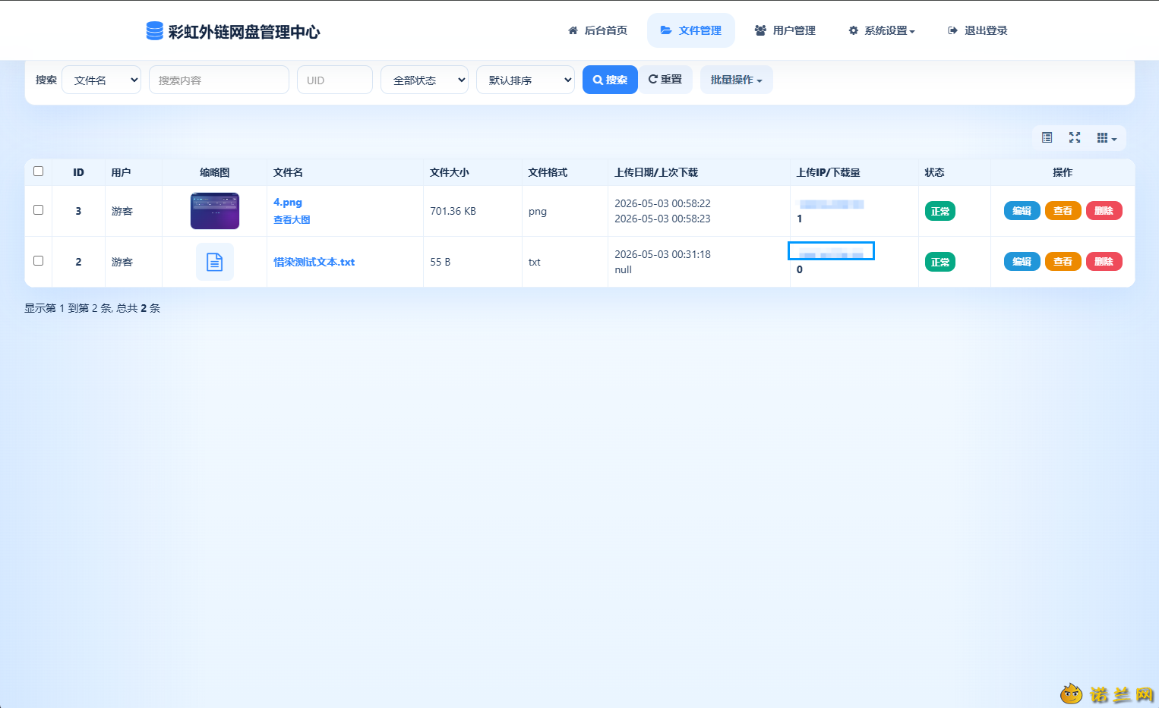Open the column visibility grid dropdown
Image resolution: width=1159 pixels, height=708 pixels.
point(1107,138)
